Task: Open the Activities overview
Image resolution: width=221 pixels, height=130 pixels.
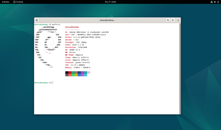Action: [6, 2]
